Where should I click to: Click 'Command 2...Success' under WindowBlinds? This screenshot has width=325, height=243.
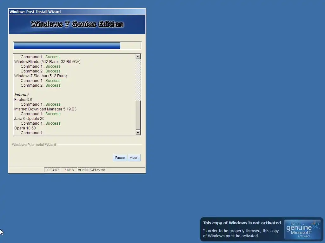41,71
